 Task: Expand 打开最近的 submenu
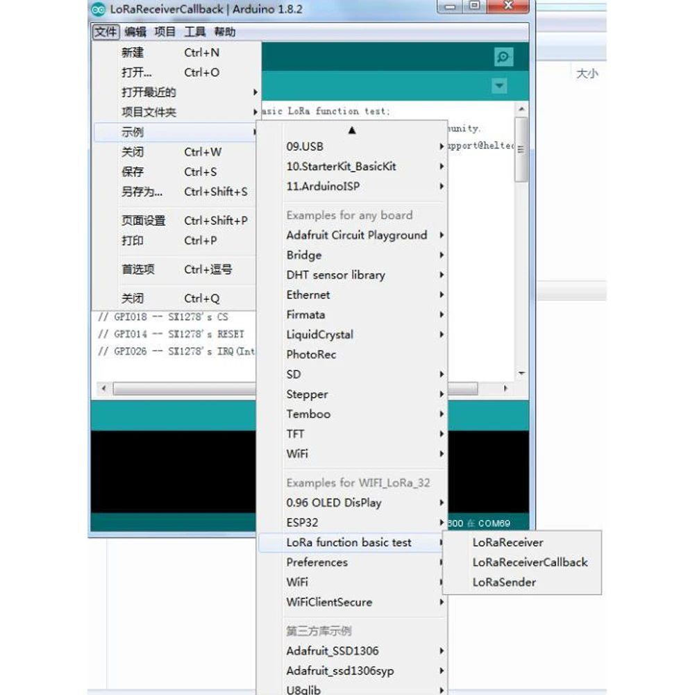pos(176,92)
